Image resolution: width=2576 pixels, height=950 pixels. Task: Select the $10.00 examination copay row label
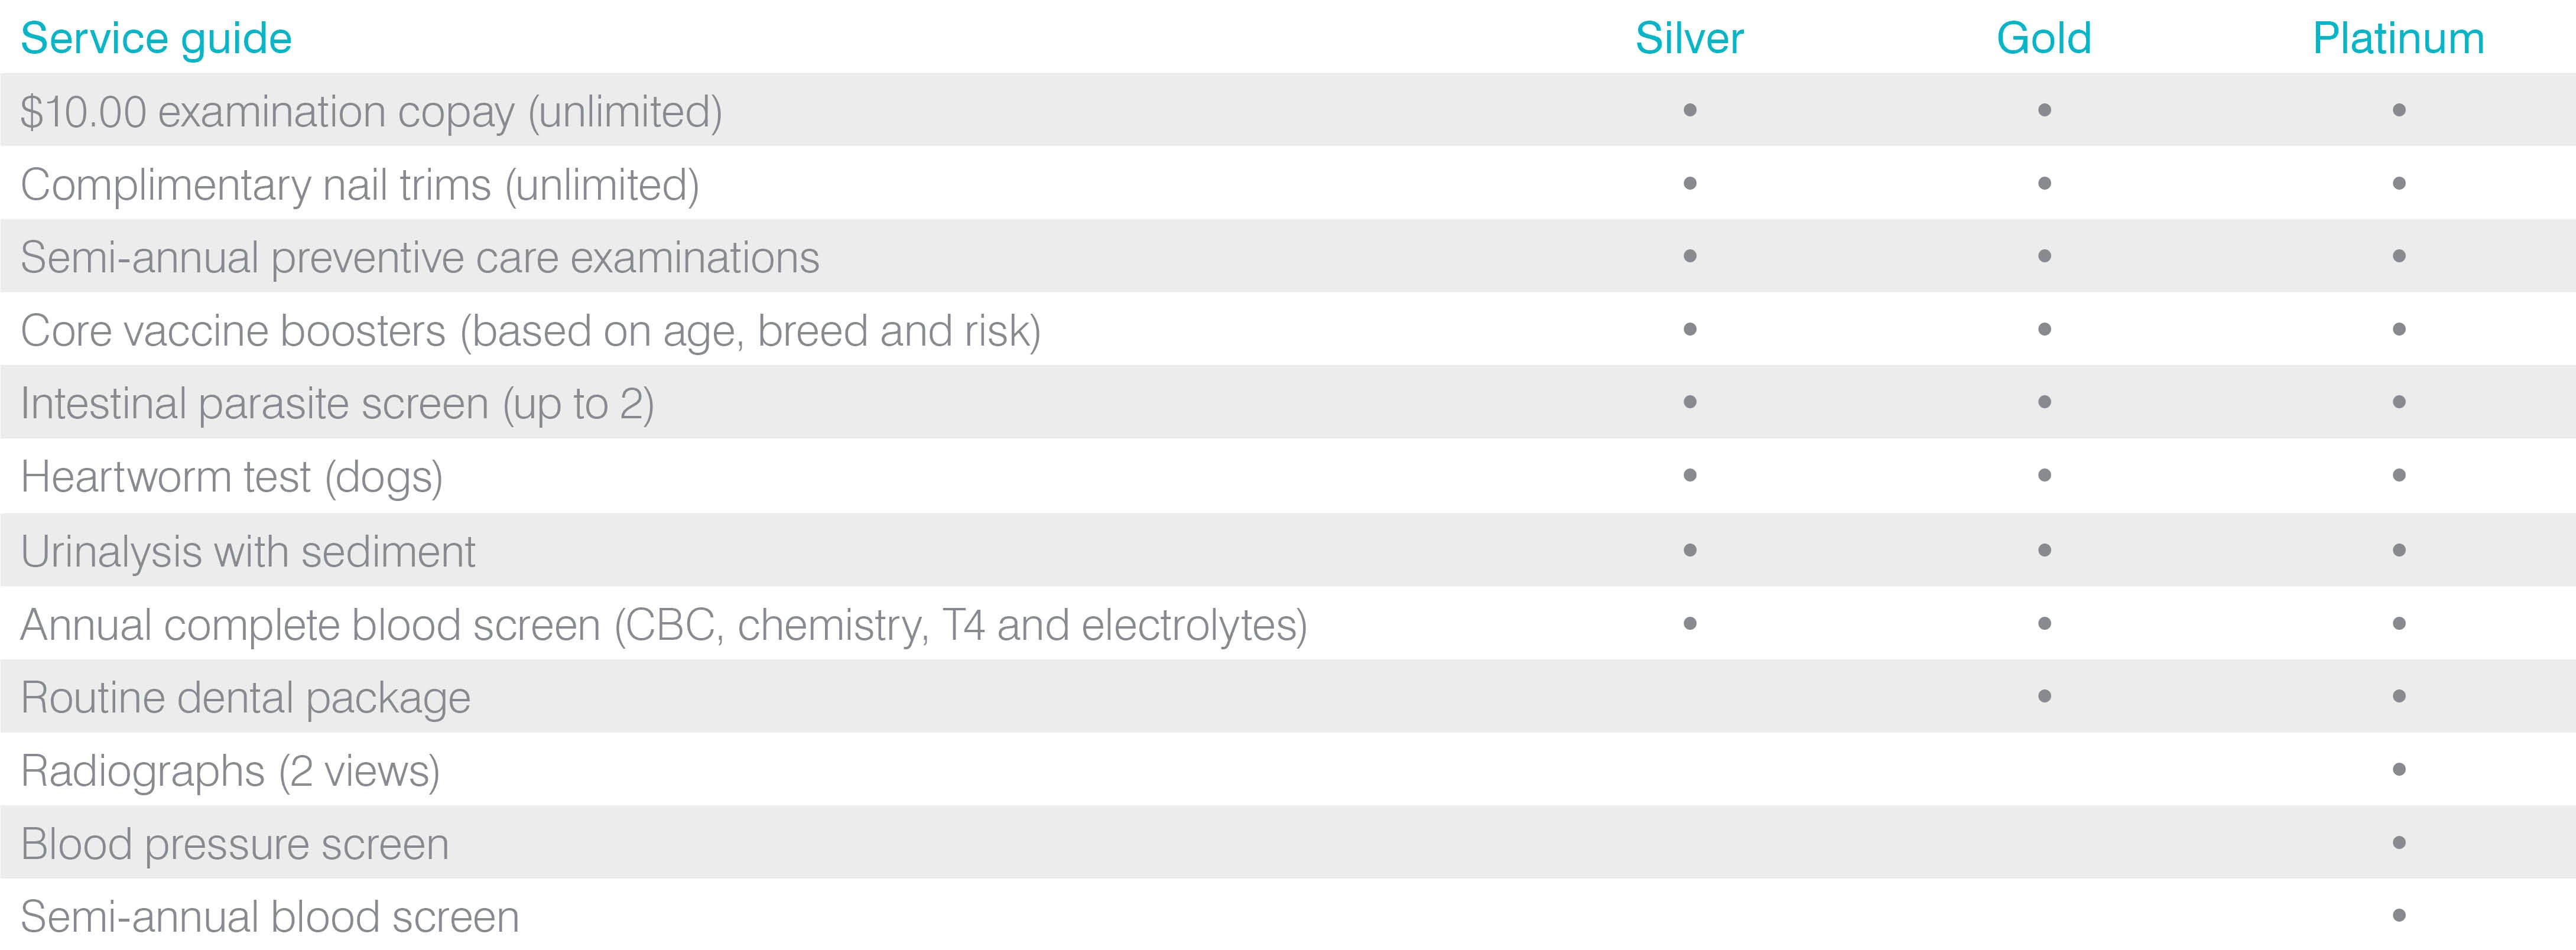pos(371,112)
